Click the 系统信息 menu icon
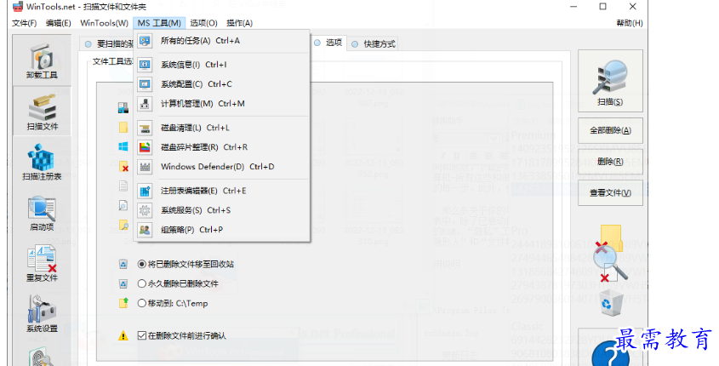The width and height of the screenshot is (719, 366). (145, 66)
